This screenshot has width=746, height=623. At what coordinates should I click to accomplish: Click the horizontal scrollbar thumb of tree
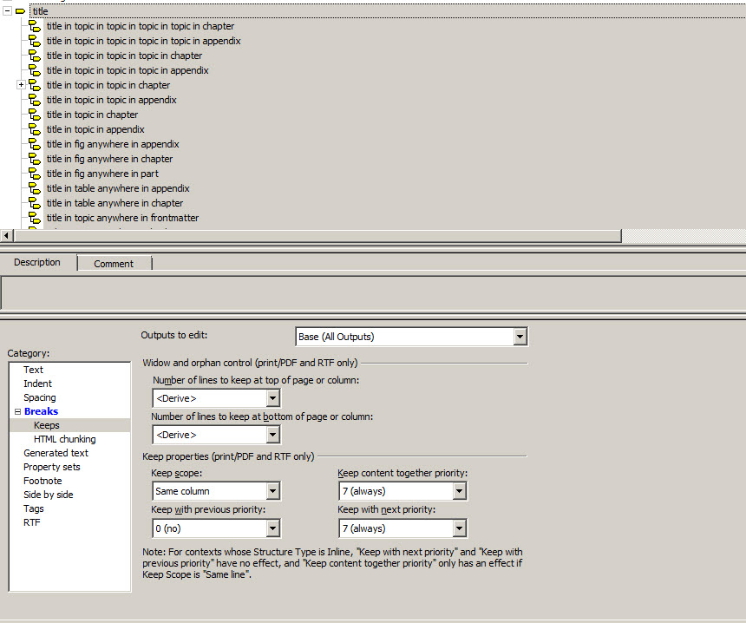click(317, 236)
